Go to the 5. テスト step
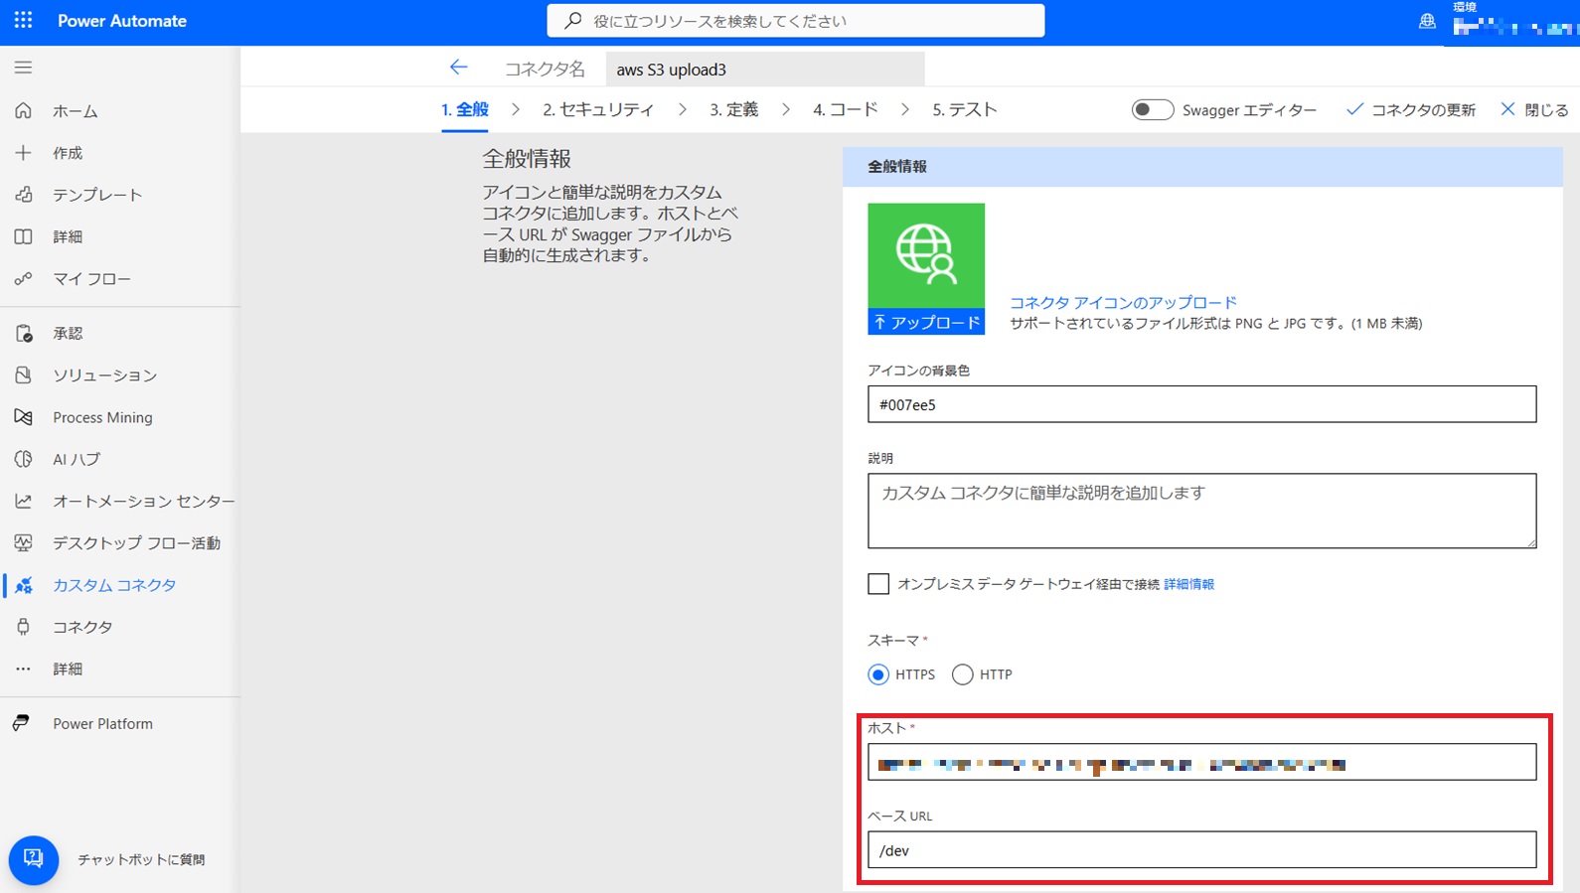This screenshot has width=1580, height=893. click(965, 109)
